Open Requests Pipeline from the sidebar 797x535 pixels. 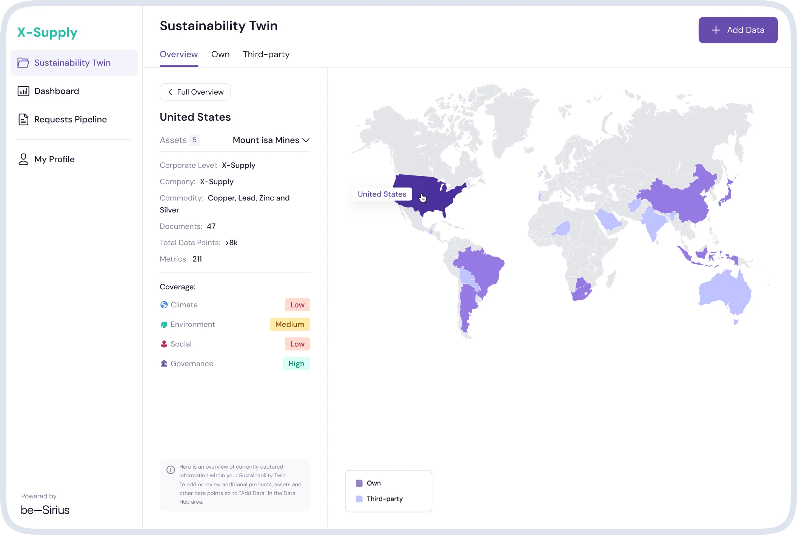74,119
